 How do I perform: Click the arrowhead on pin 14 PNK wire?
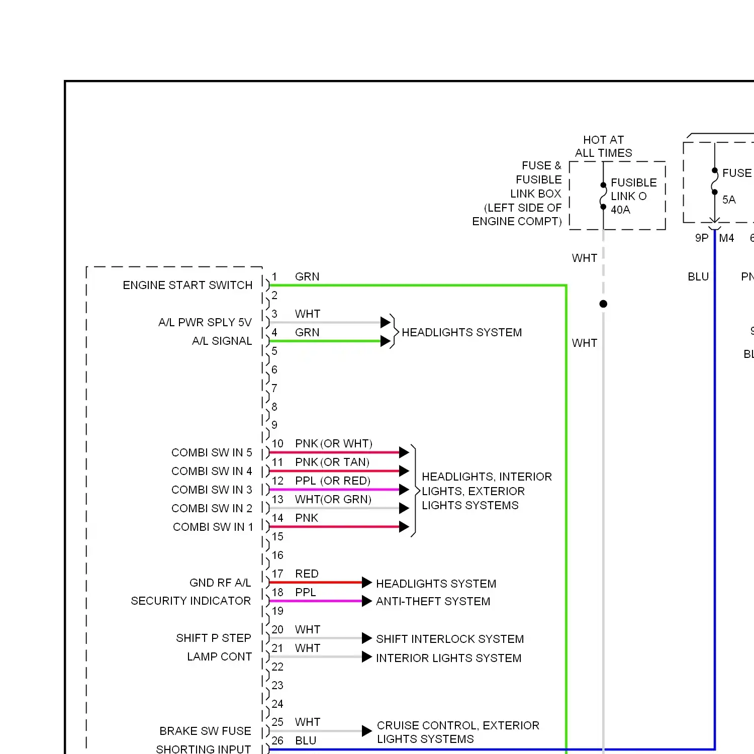coord(404,527)
